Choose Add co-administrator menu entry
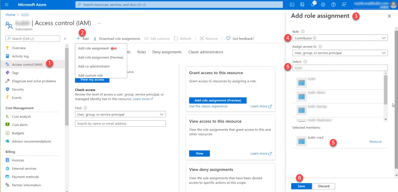 [94, 66]
